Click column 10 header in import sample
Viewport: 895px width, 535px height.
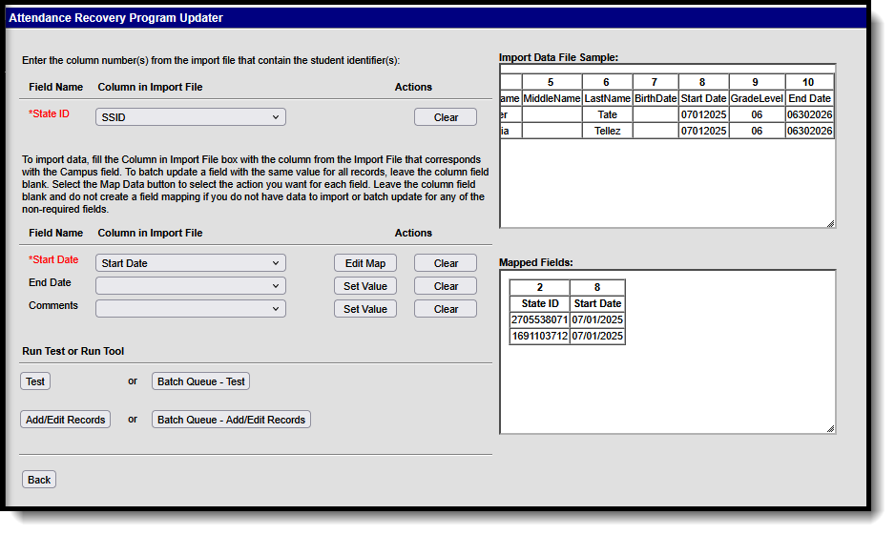click(809, 82)
